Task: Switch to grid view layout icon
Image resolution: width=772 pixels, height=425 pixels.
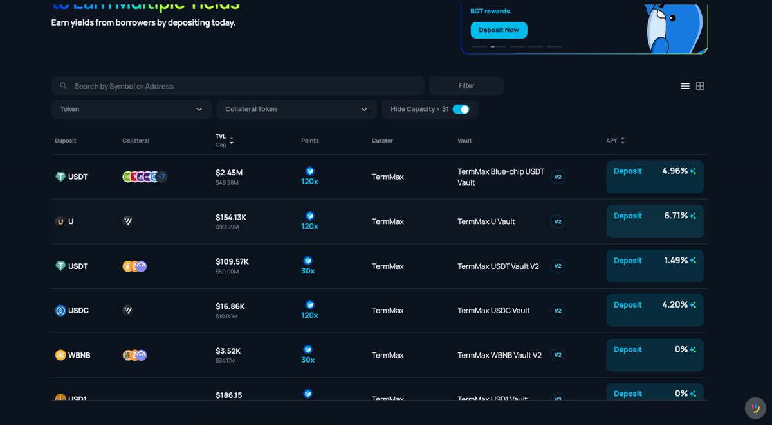Action: click(x=700, y=86)
